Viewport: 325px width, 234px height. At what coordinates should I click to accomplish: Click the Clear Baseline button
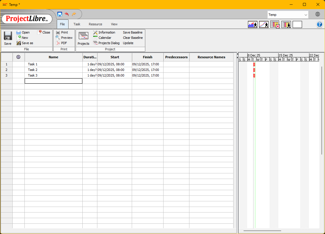coord(133,38)
